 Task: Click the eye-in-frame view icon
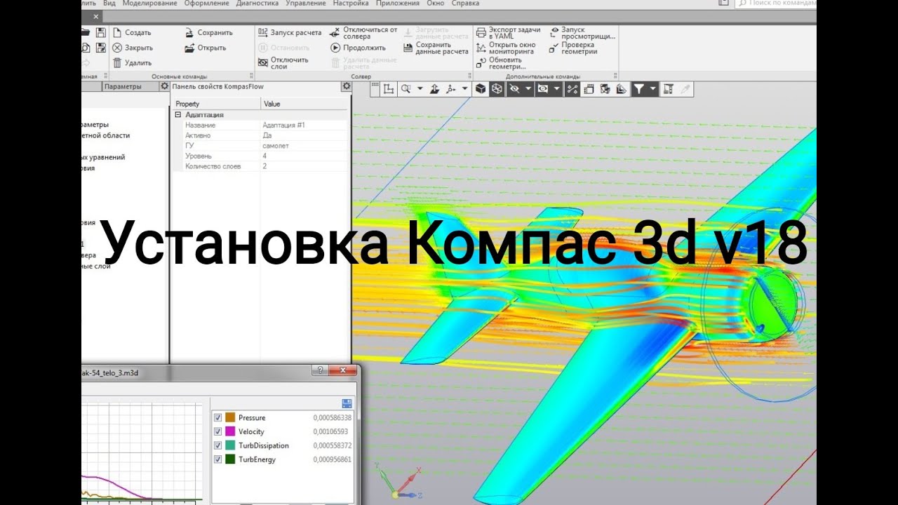542,89
